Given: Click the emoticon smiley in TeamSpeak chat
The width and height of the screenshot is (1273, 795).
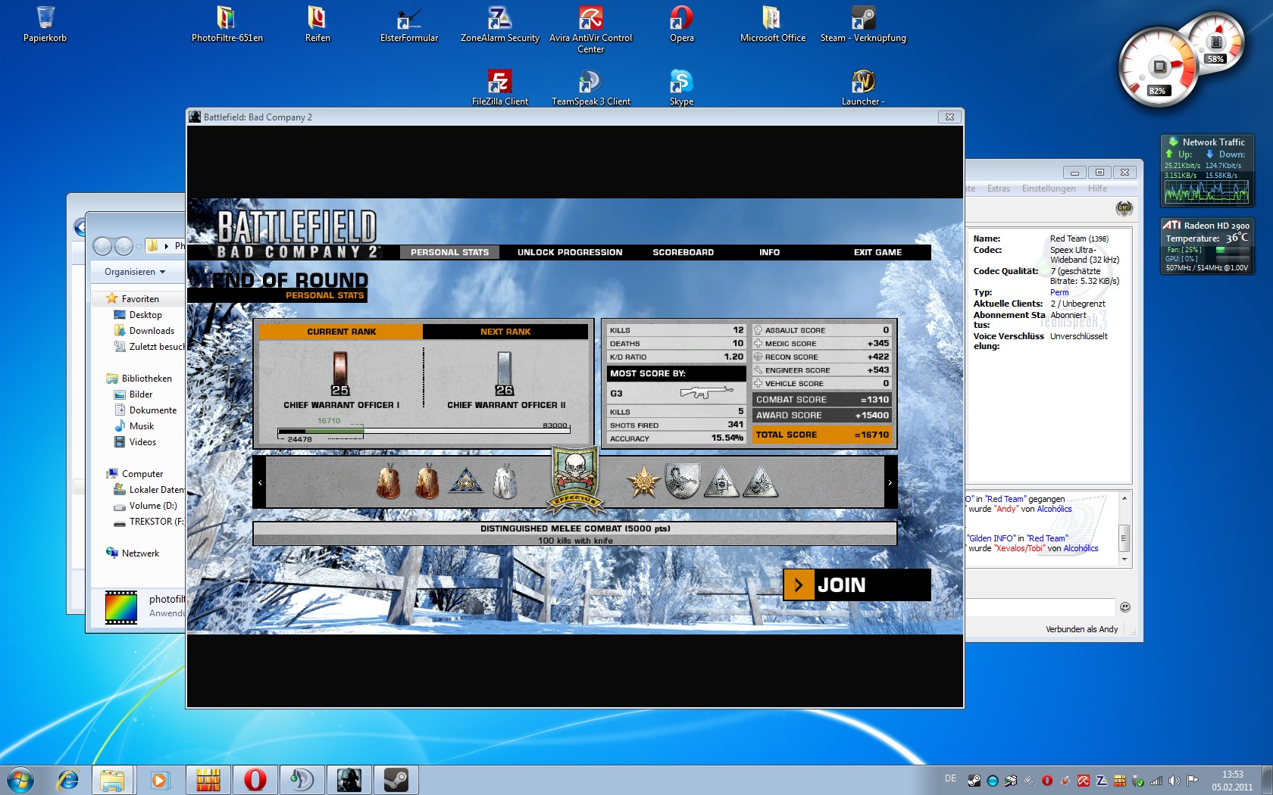Looking at the screenshot, I should (x=1125, y=606).
